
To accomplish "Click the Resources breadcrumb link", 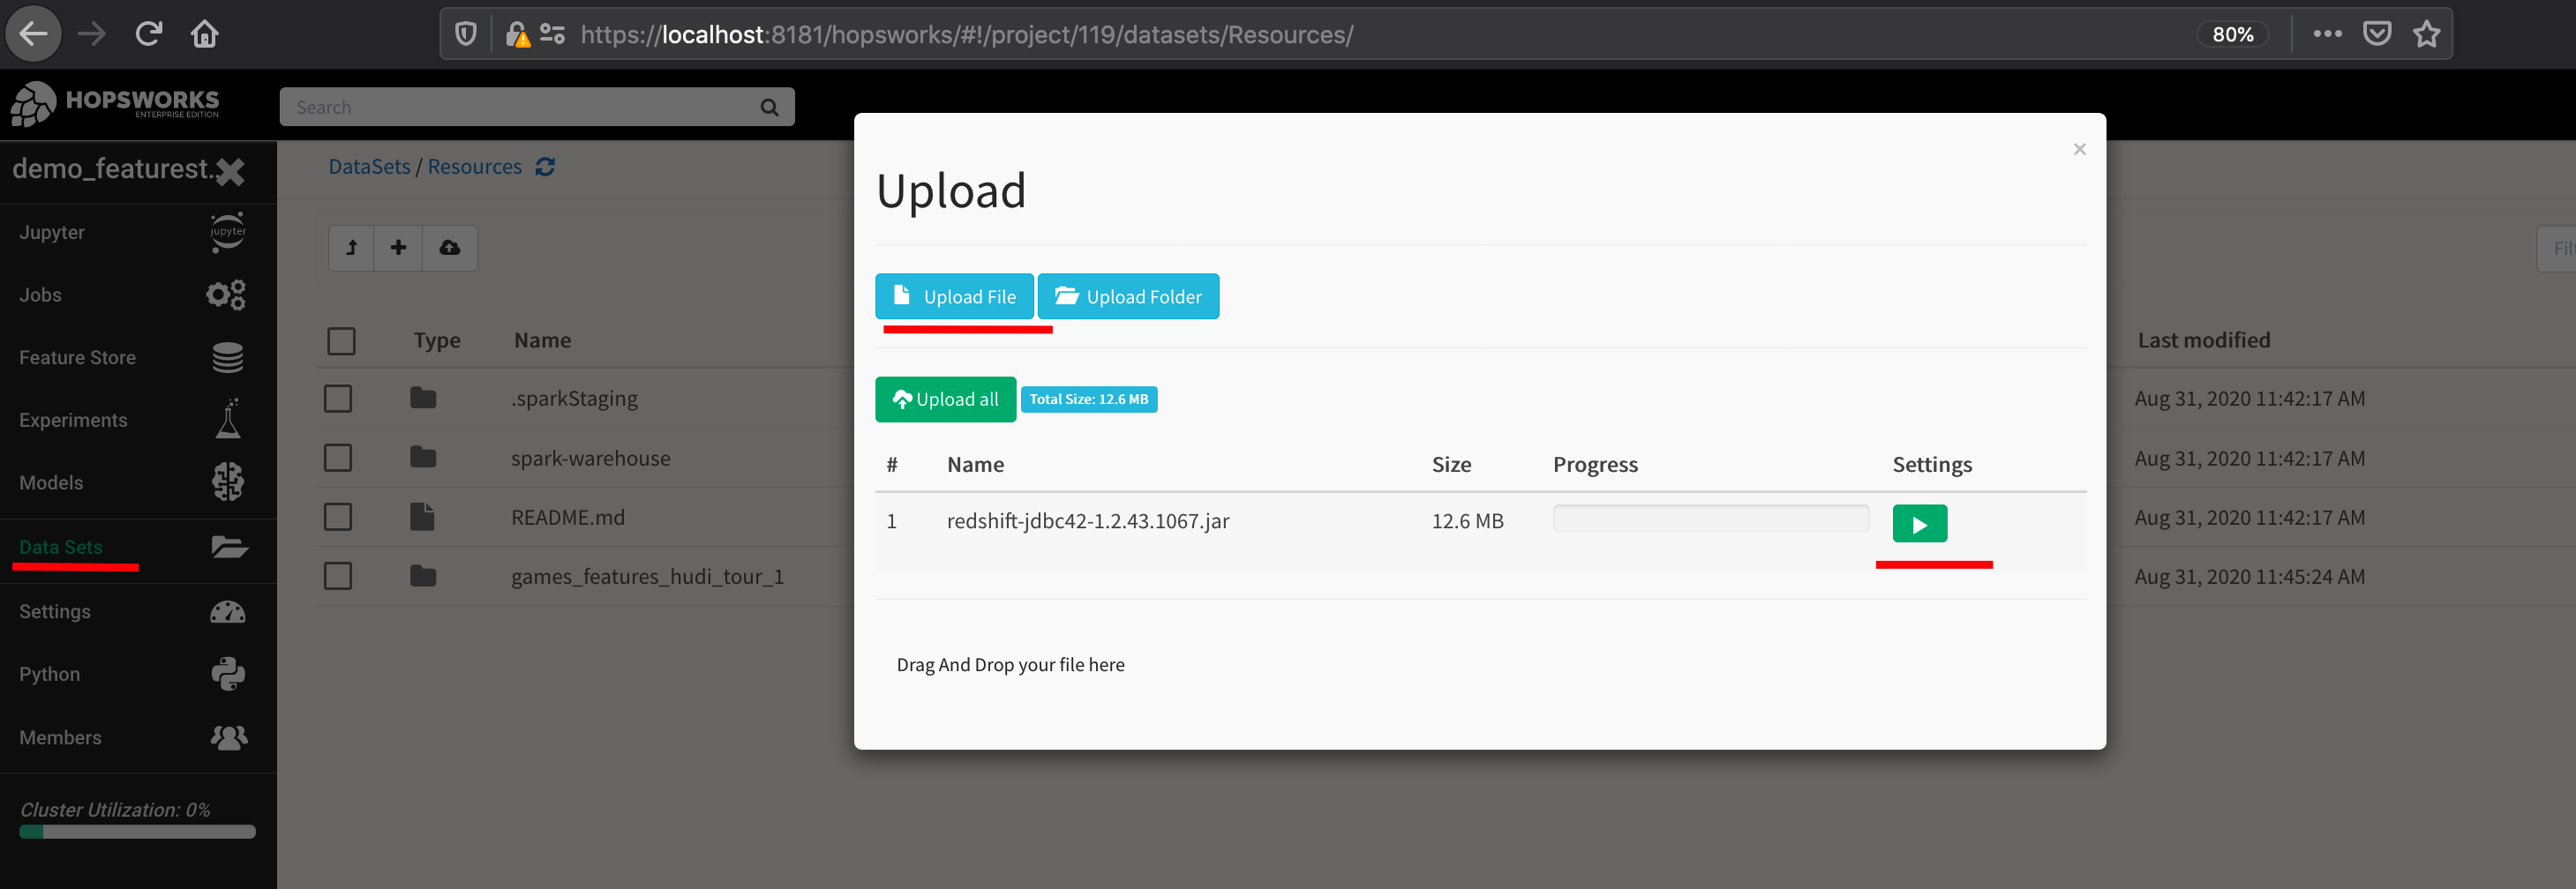I will [x=474, y=167].
